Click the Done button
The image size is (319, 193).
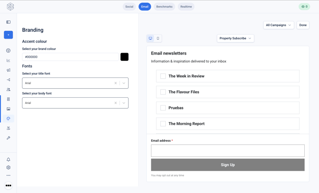[x=303, y=25]
